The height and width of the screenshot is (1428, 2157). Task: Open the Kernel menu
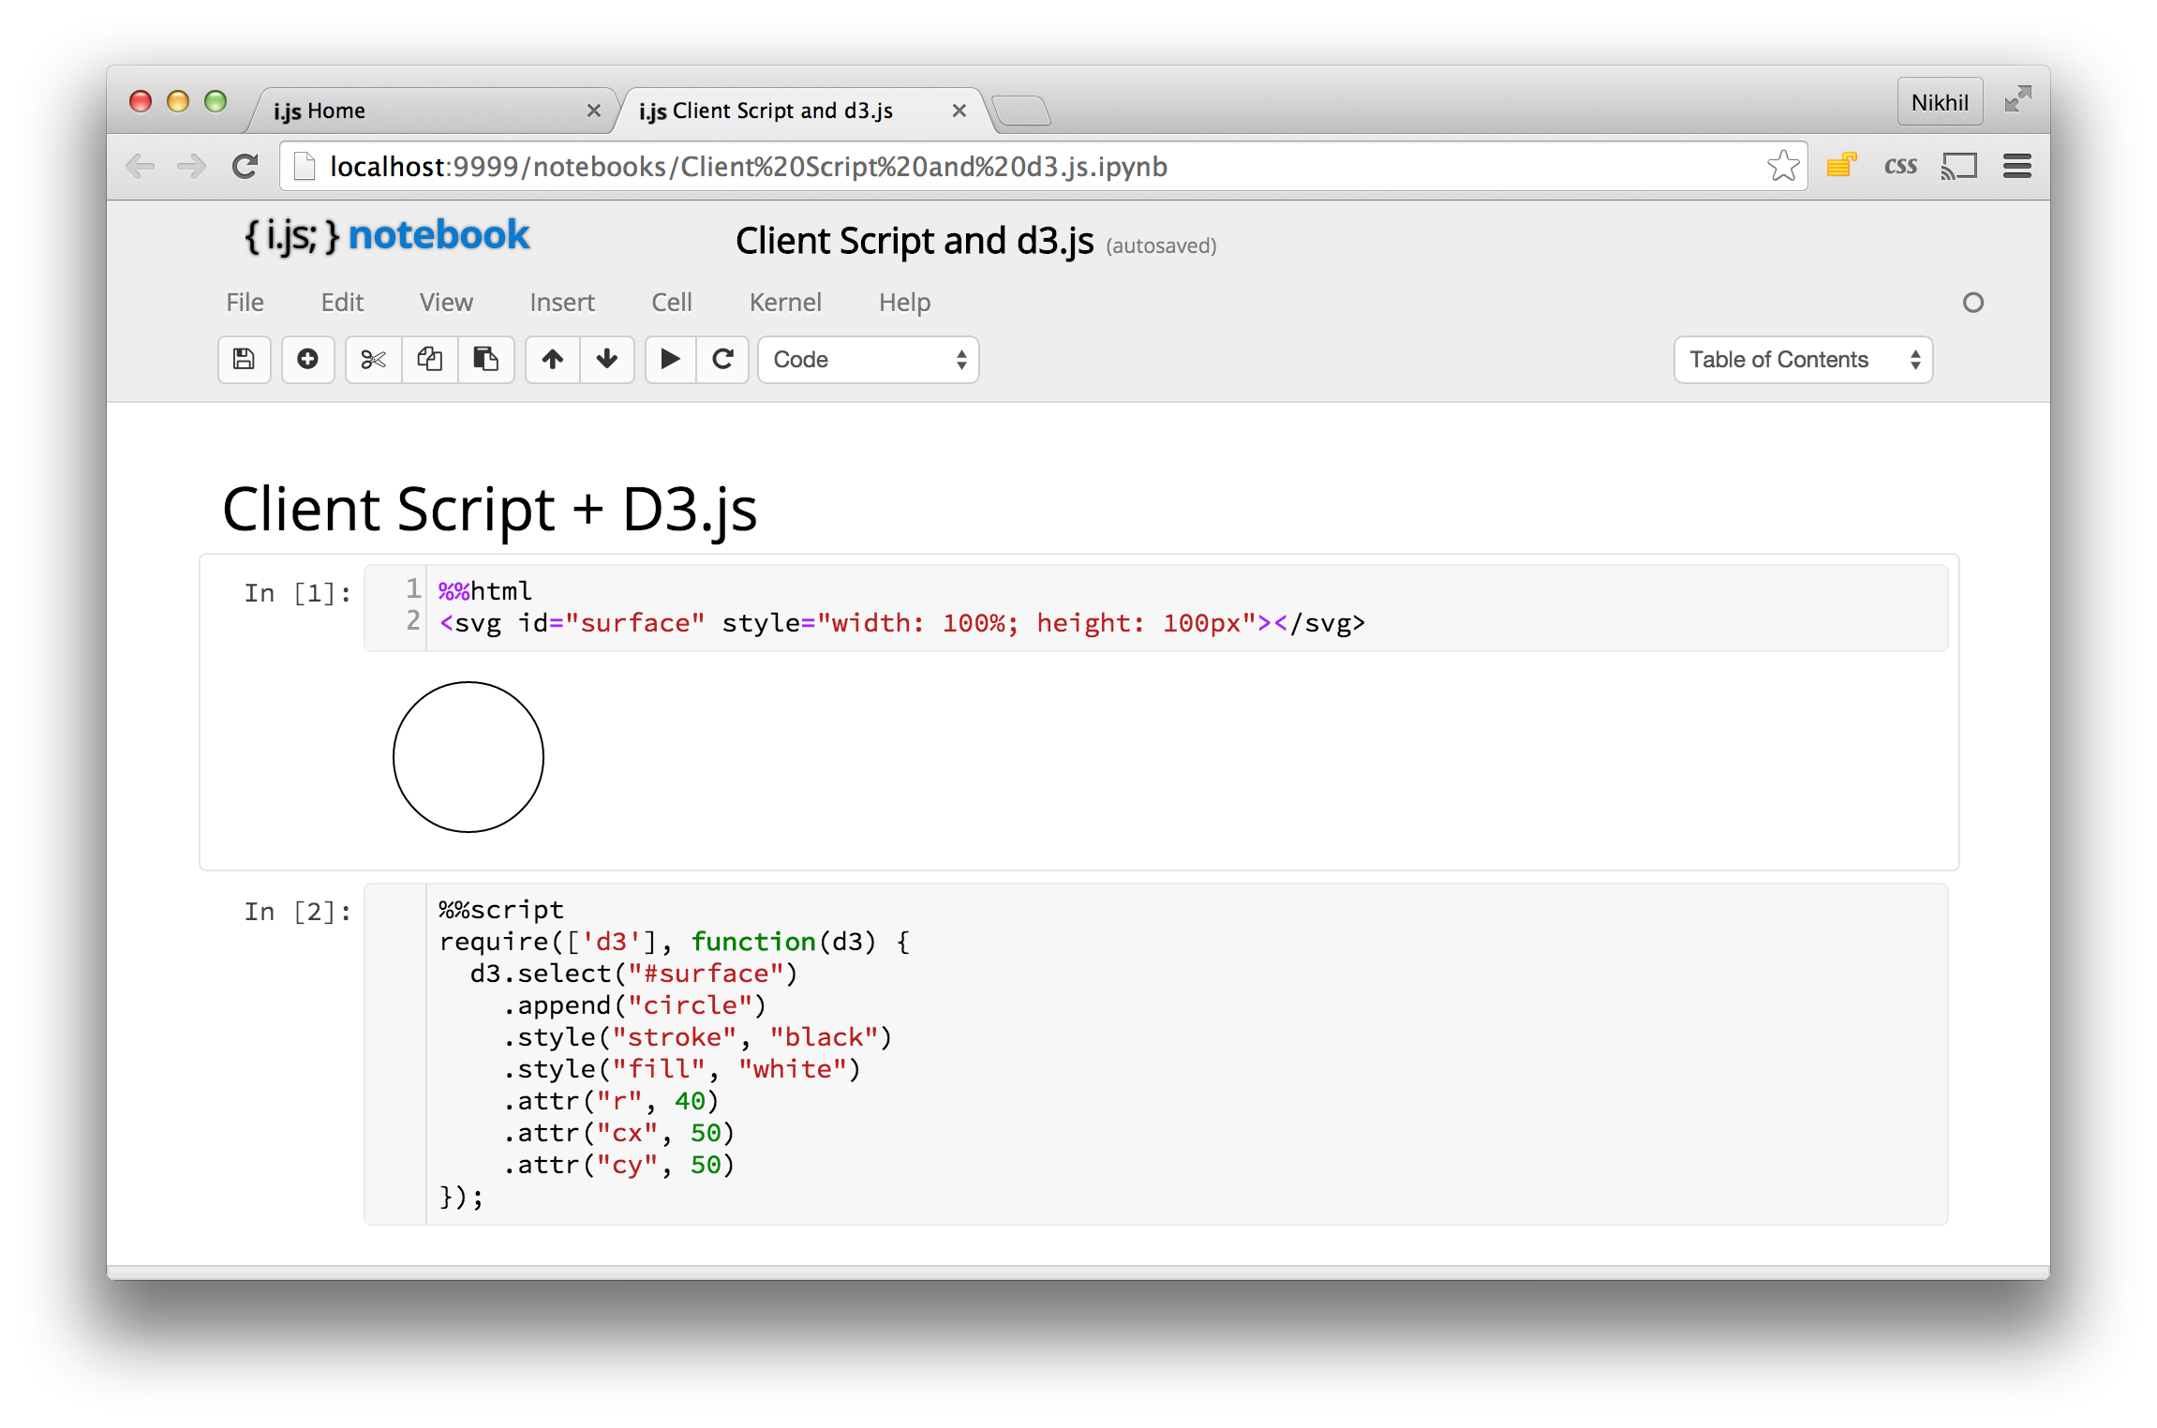[784, 303]
